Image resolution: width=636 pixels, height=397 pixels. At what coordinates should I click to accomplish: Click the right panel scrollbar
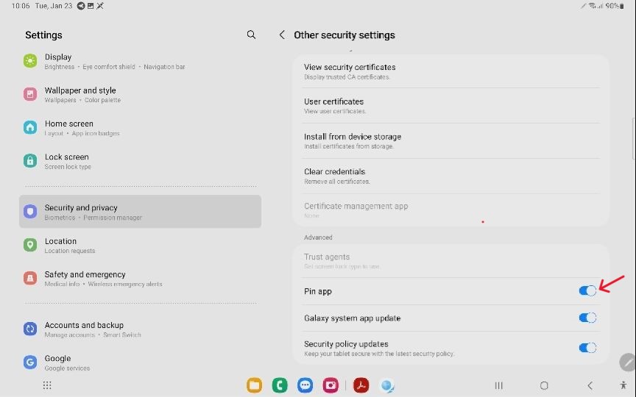point(634,139)
